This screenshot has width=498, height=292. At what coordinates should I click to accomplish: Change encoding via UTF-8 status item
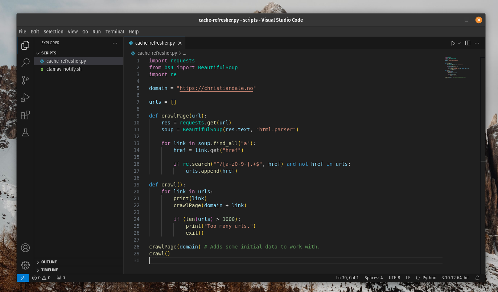(394, 278)
